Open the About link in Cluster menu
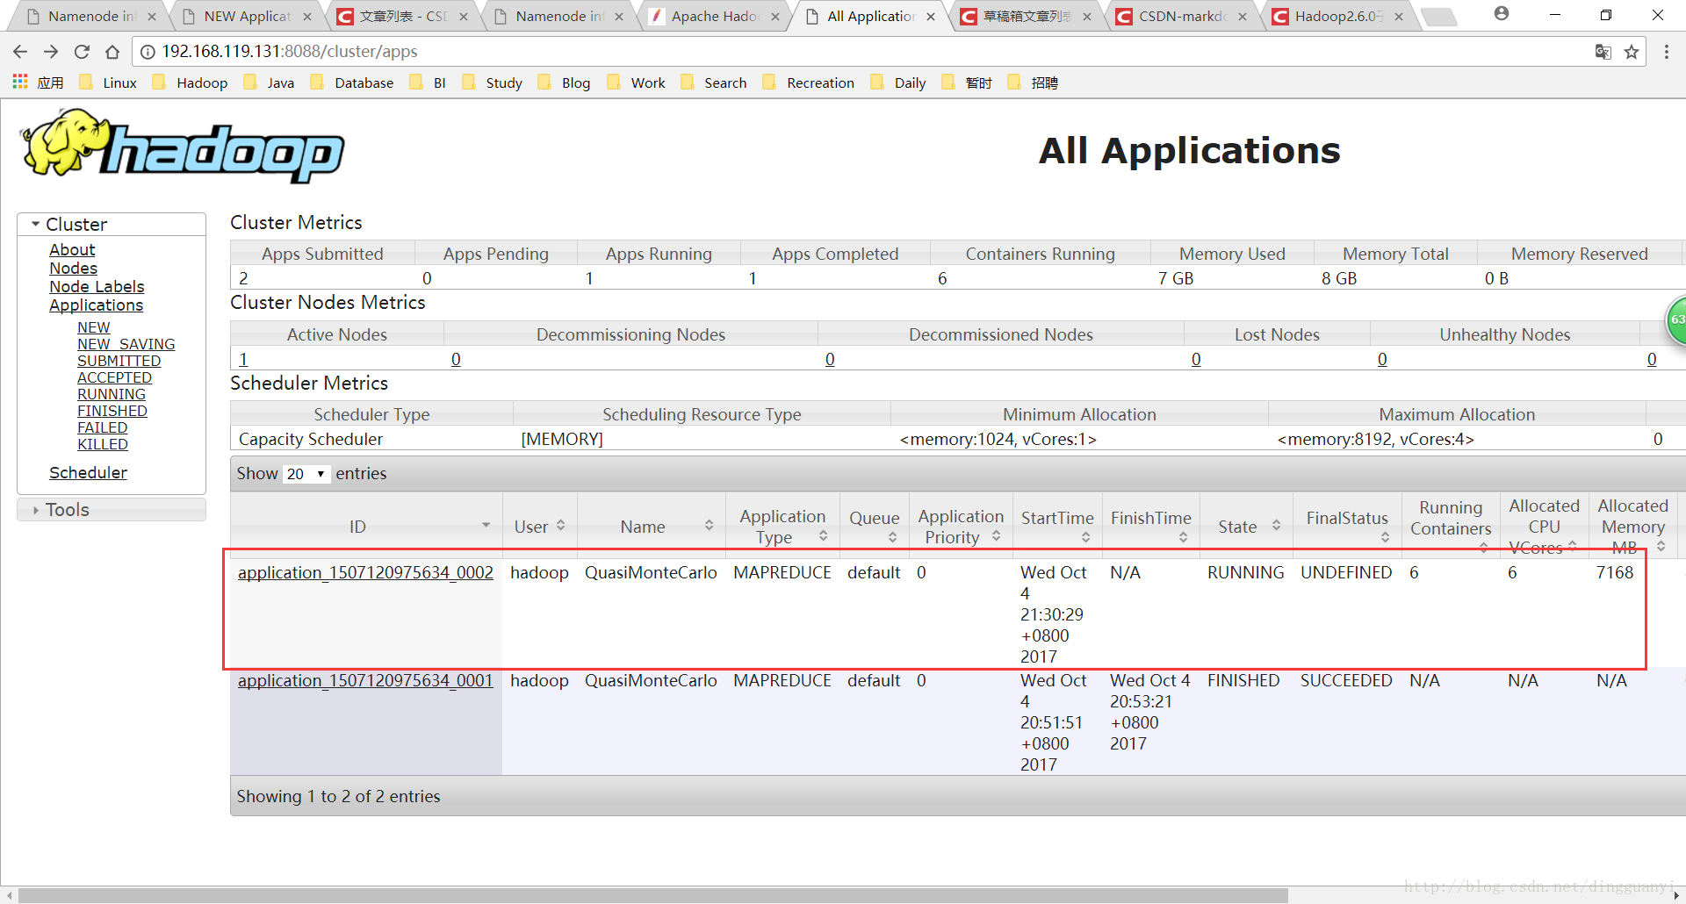Viewport: 1686px width, 904px height. point(72,250)
